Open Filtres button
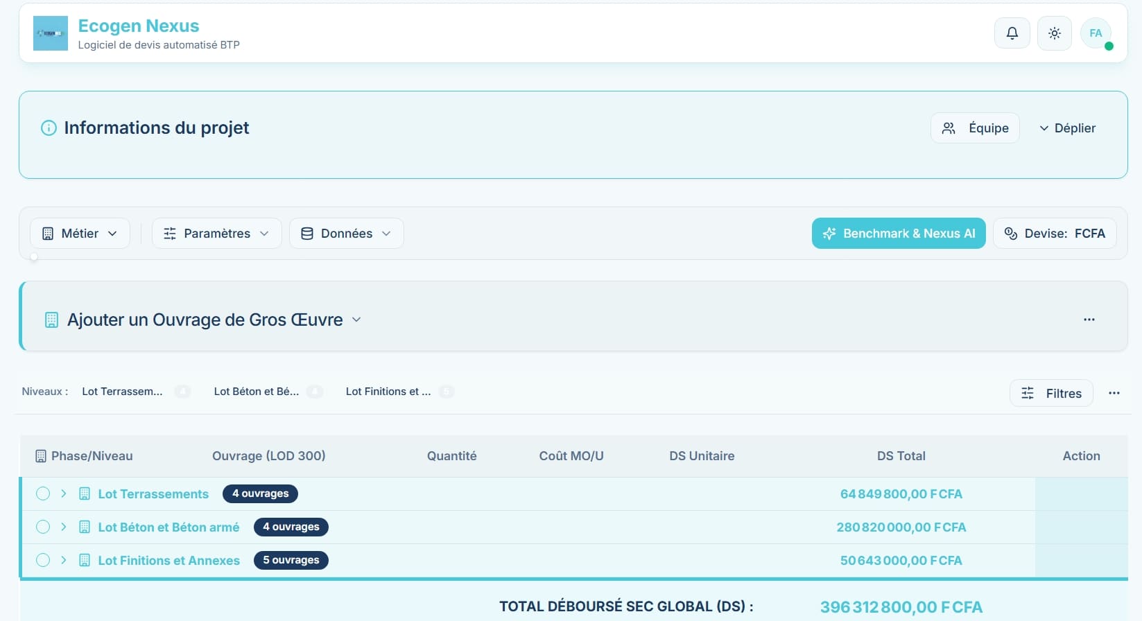 coord(1051,394)
